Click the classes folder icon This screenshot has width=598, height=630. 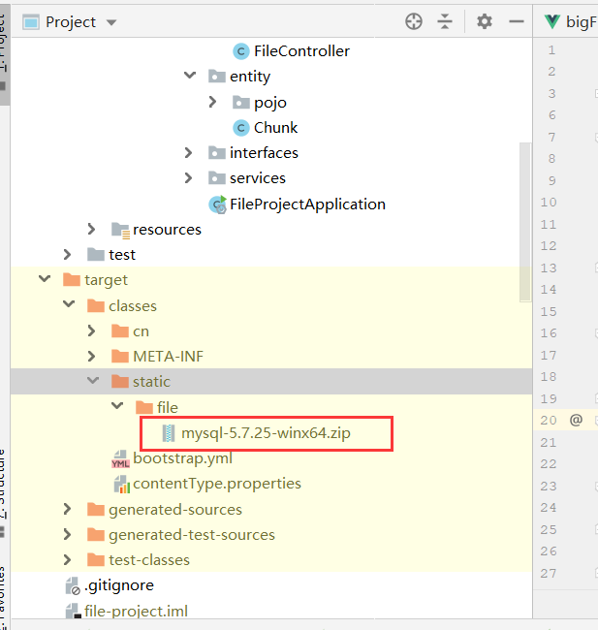96,305
